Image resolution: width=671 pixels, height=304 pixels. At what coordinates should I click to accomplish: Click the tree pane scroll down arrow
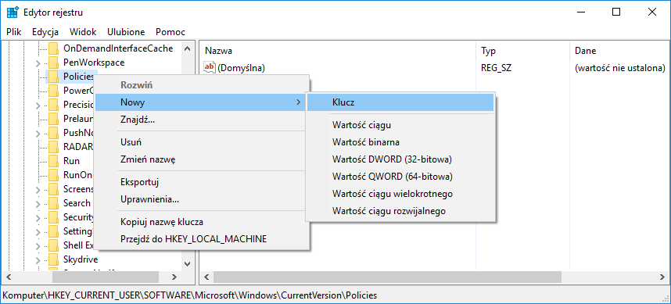pyautogui.click(x=187, y=264)
